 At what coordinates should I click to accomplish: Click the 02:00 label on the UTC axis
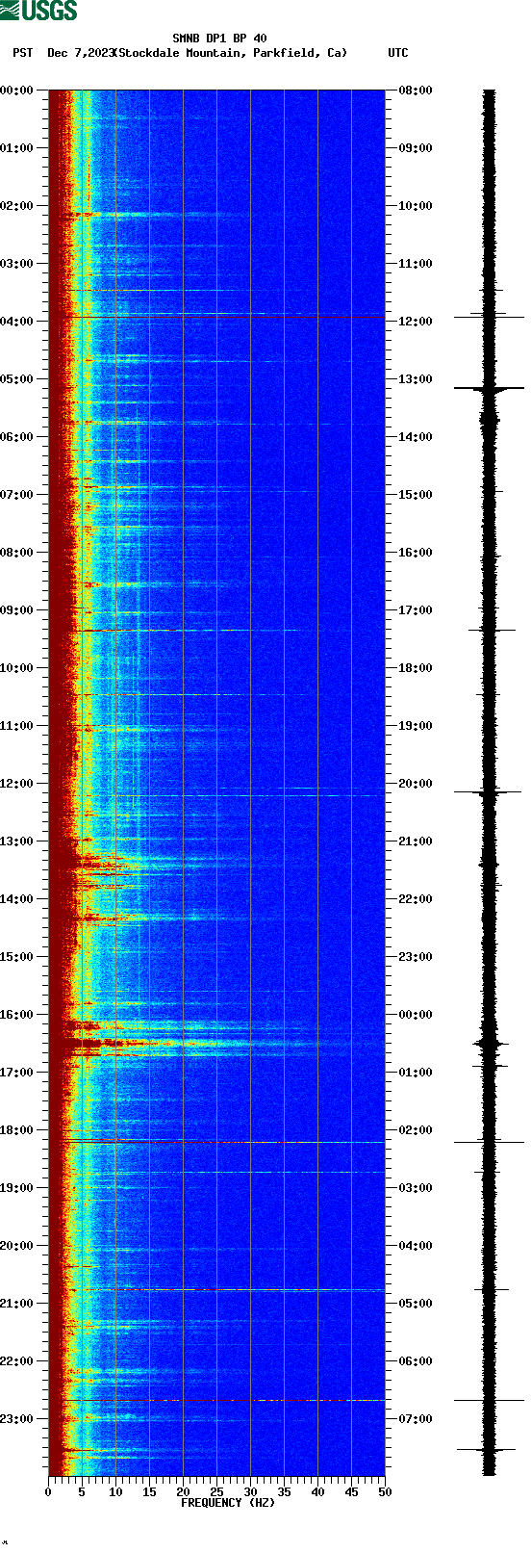click(416, 1130)
